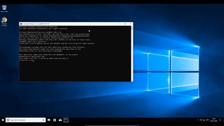Screen dimensions: 224x126
Task: Switch the ENG input language indicator
Action: (208, 120)
